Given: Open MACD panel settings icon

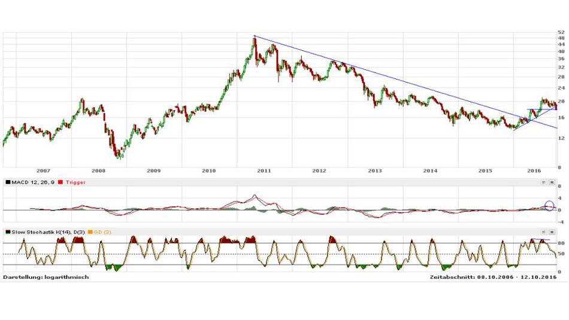Looking at the screenshot, I should click(544, 182).
